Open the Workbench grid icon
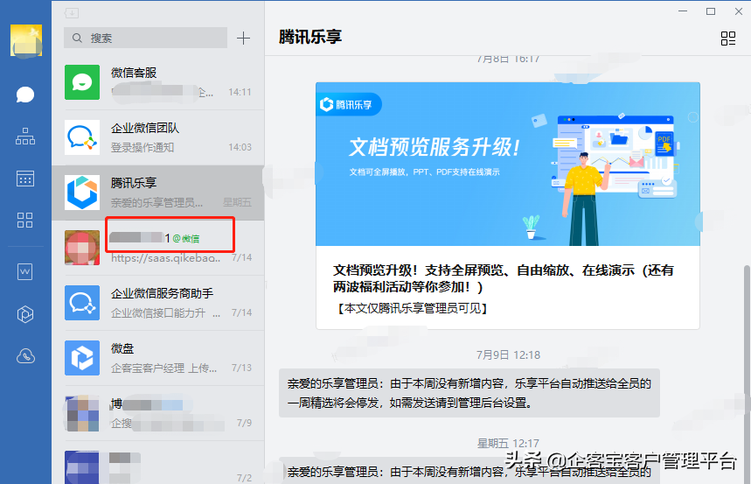Screen dimensions: 751x484 point(24,221)
